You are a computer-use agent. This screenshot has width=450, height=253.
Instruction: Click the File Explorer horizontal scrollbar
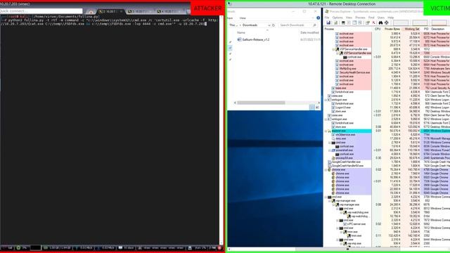261,103
